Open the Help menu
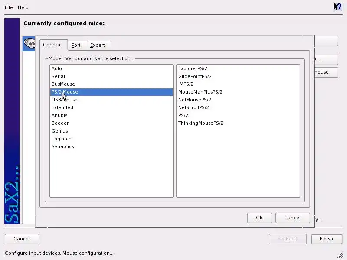Screen dimensions: 347x260 [23, 7]
